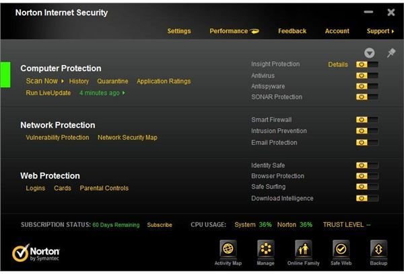Viewport: 404px width, 274px height.
Task: Click the Norton by Symantec logo
Action: coord(36,253)
